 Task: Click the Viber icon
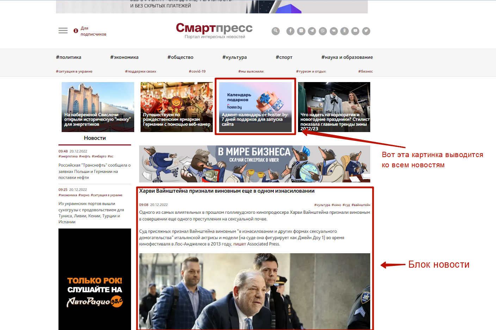tap(323, 31)
